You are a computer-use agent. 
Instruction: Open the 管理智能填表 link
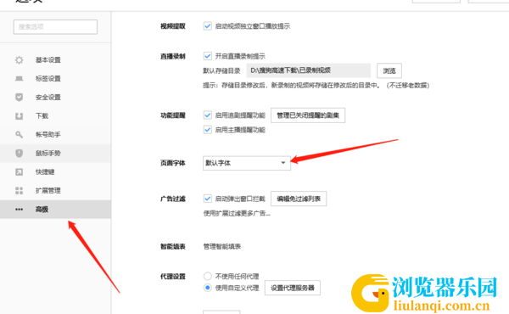(x=222, y=246)
